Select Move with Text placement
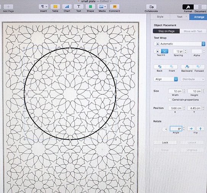 [193, 31]
